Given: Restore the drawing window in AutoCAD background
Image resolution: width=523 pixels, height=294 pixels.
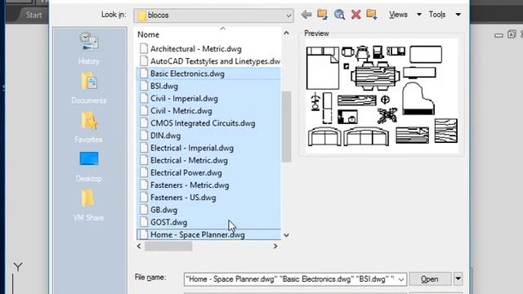Looking at the screenshot, I should pyautogui.click(x=512, y=34).
